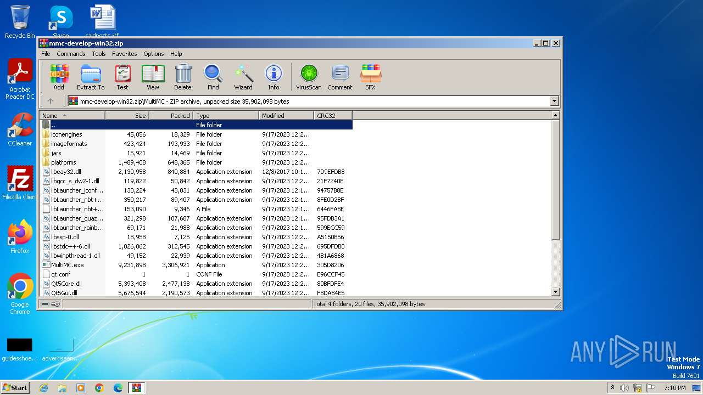Image resolution: width=703 pixels, height=395 pixels.
Task: Open the File menu
Action: point(46,54)
